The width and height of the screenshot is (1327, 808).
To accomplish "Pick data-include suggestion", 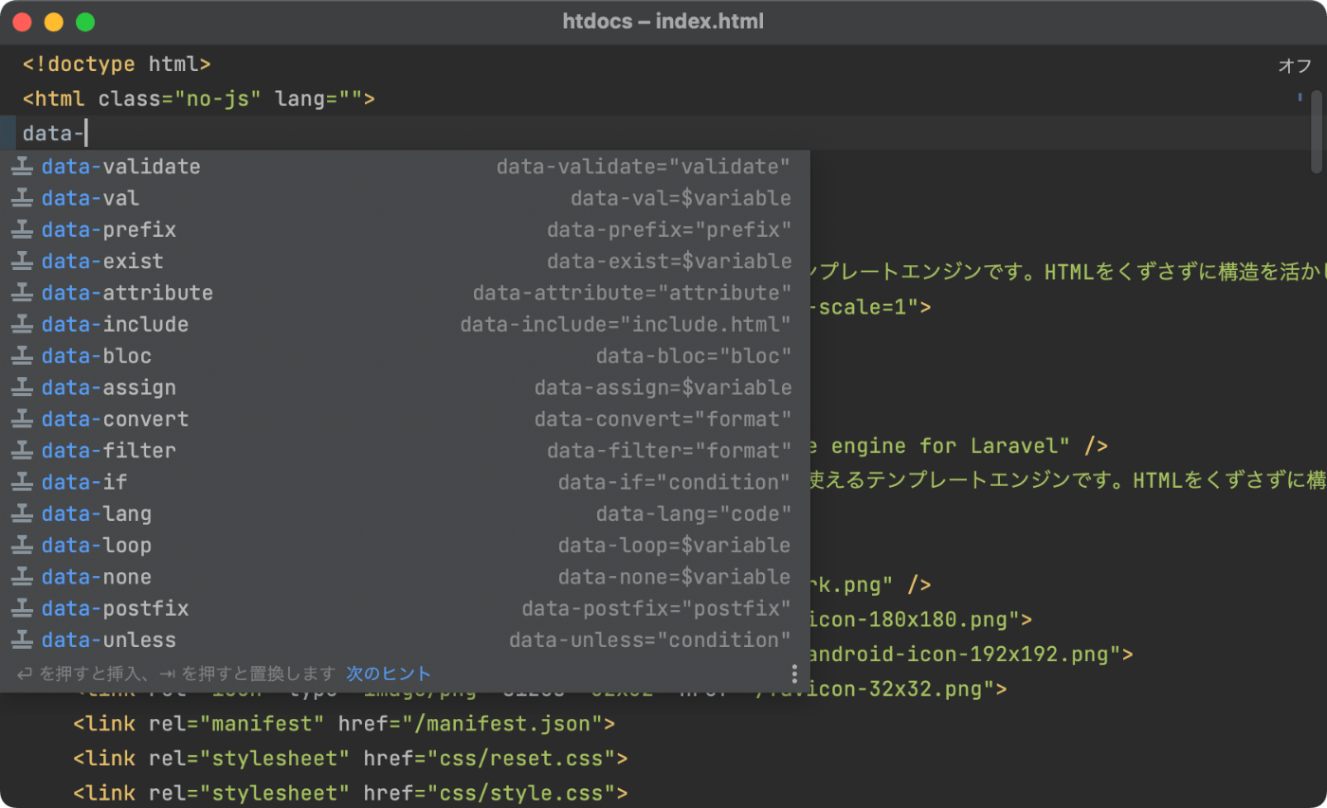I will click(x=405, y=324).
